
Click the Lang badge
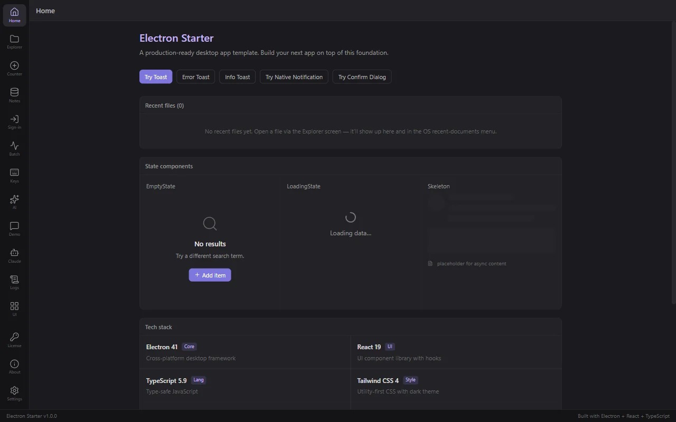[x=199, y=380]
